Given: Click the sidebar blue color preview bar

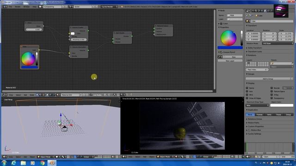Looking at the screenshot, I should tap(230, 47).
